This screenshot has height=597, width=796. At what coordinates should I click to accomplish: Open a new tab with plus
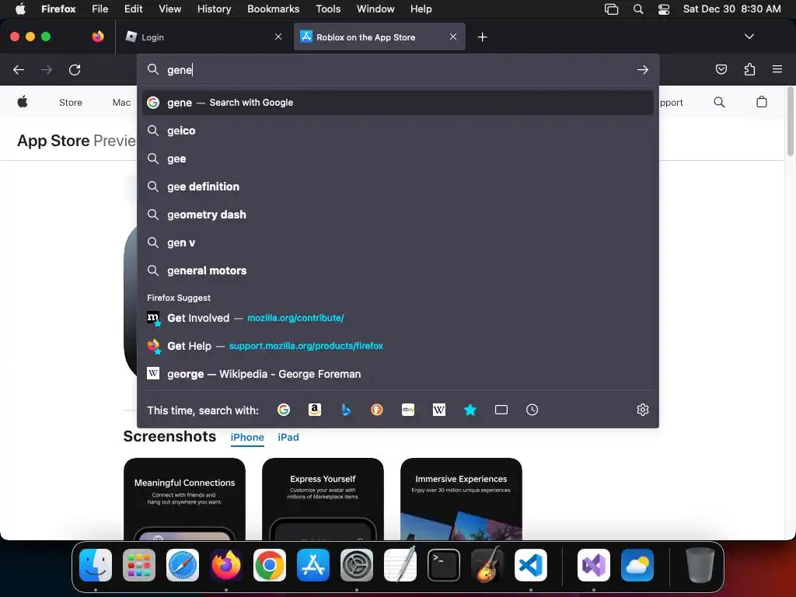(x=482, y=37)
